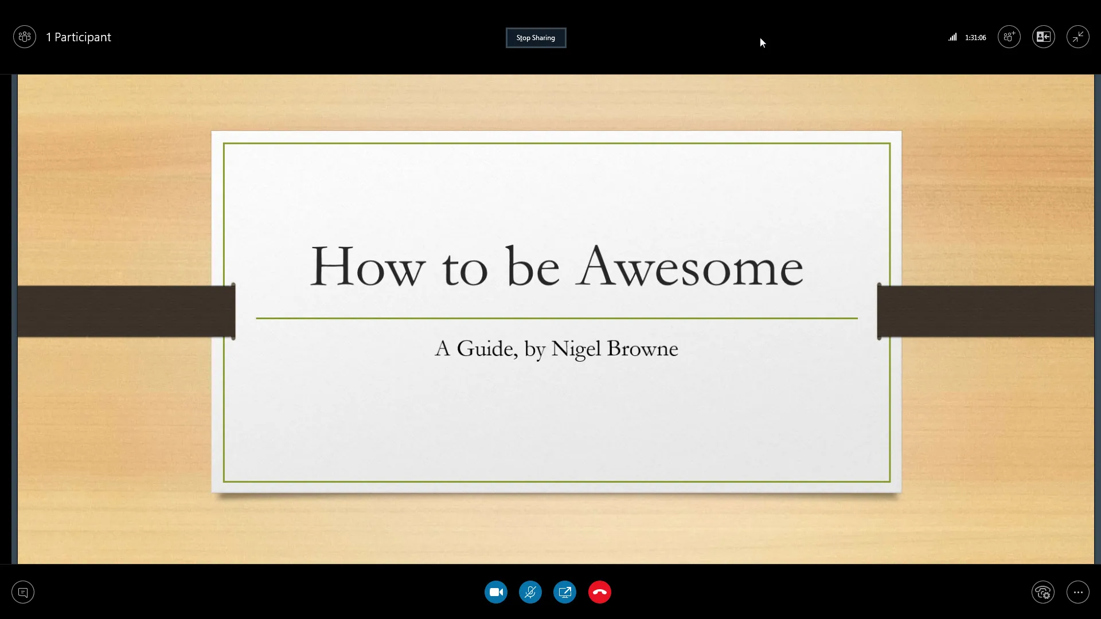This screenshot has height=619, width=1101.
Task: Unmute the microphone
Action: click(530, 592)
